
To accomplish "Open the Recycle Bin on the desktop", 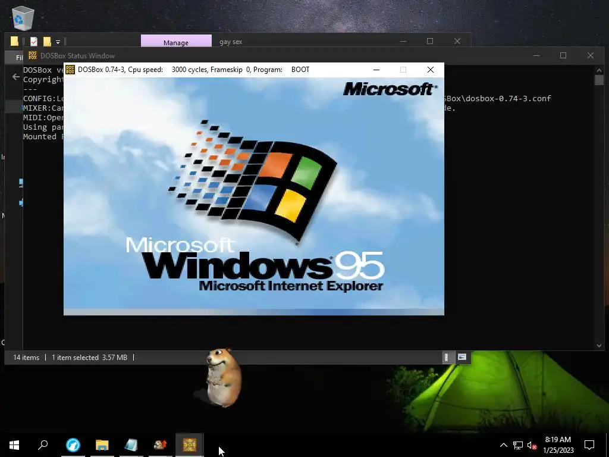I will tap(23, 17).
